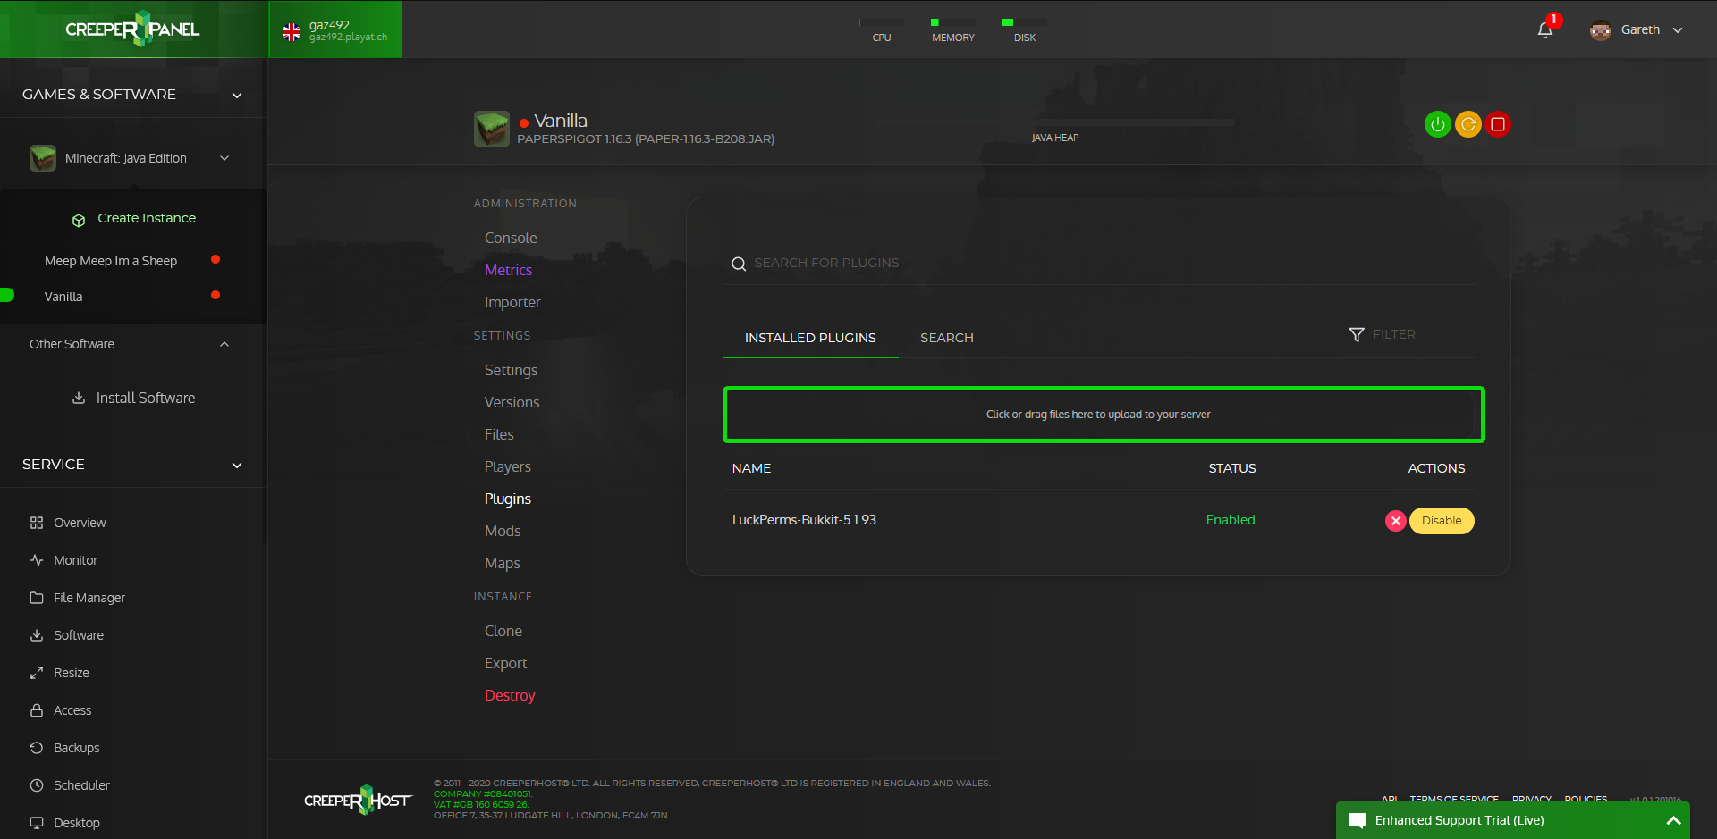
Task: Open the Gareth account dropdown arrow
Action: coord(1678,30)
